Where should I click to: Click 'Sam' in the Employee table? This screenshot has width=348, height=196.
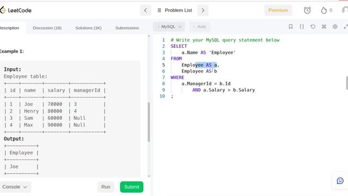tap(29, 118)
